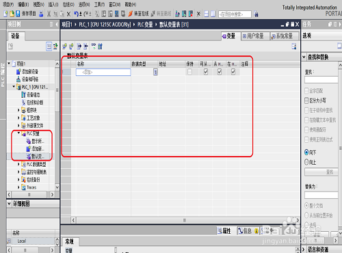Open the data type dropdown button in the add row
Image resolution: width=342 pixels, height=253 pixels.
click(155, 72)
